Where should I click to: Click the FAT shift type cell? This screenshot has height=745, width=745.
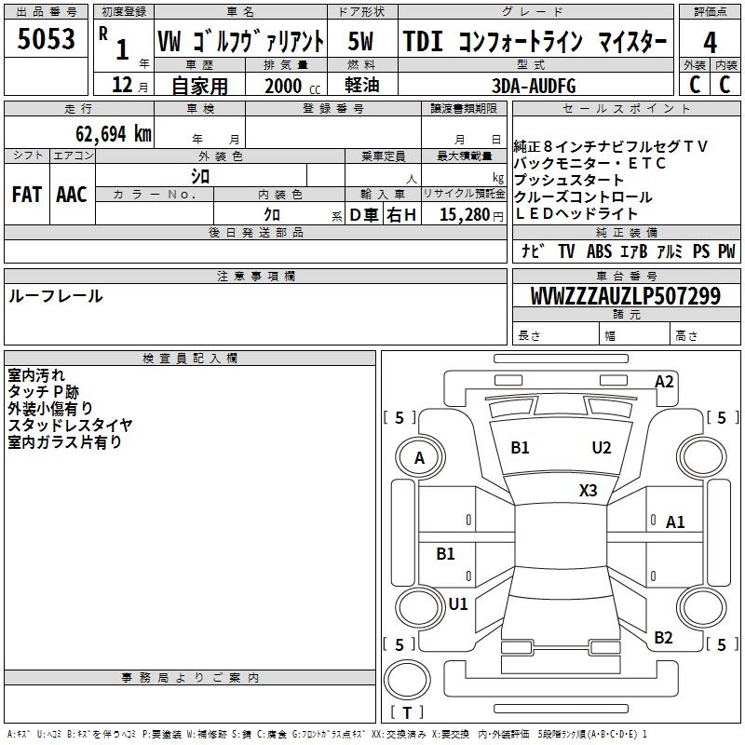27,194
